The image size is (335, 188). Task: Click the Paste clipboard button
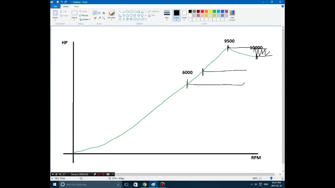point(55,14)
